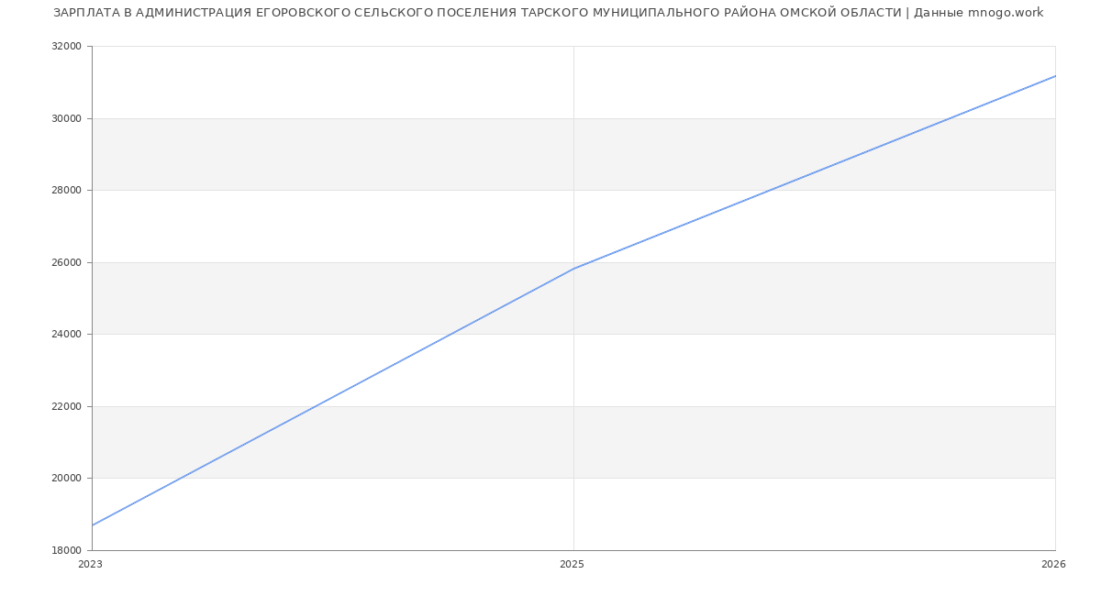Screen dimensions: 1101x596
Task: Select the 24000 y-axis label
Action: pyautogui.click(x=67, y=335)
